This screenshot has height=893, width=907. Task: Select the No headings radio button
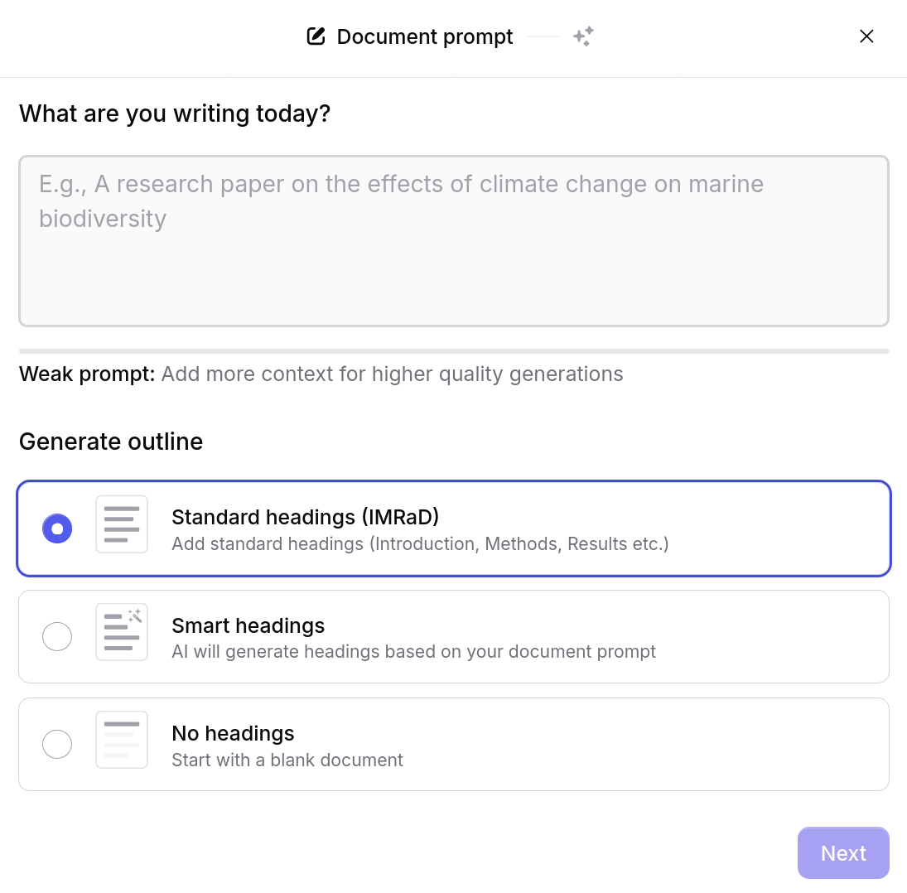(x=57, y=744)
